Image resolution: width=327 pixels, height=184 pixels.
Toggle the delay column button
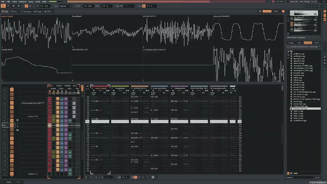click(143, 177)
